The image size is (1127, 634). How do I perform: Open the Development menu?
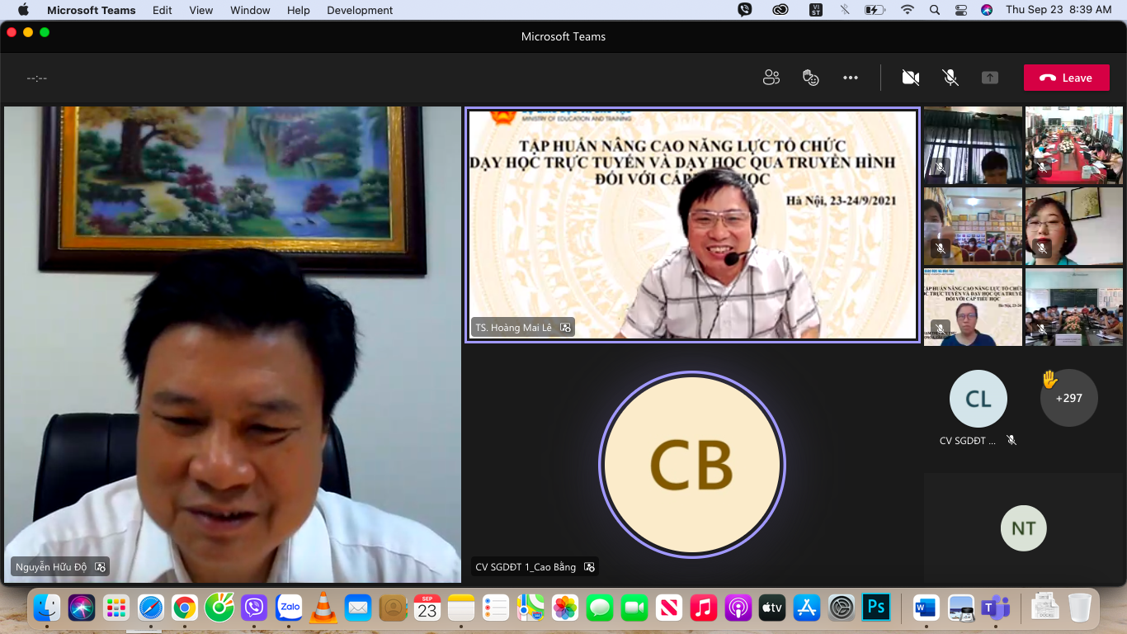360,10
